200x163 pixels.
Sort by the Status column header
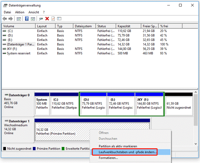click(x=106, y=26)
